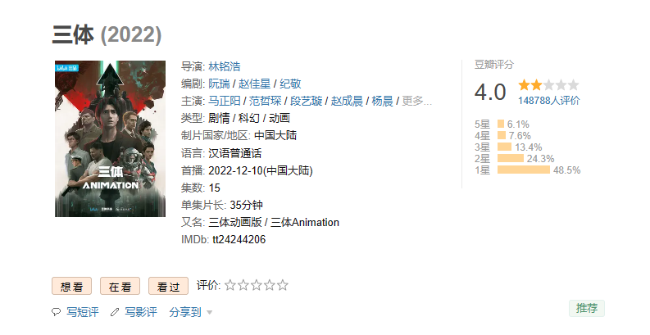Open 写短评 link

[x=83, y=312]
